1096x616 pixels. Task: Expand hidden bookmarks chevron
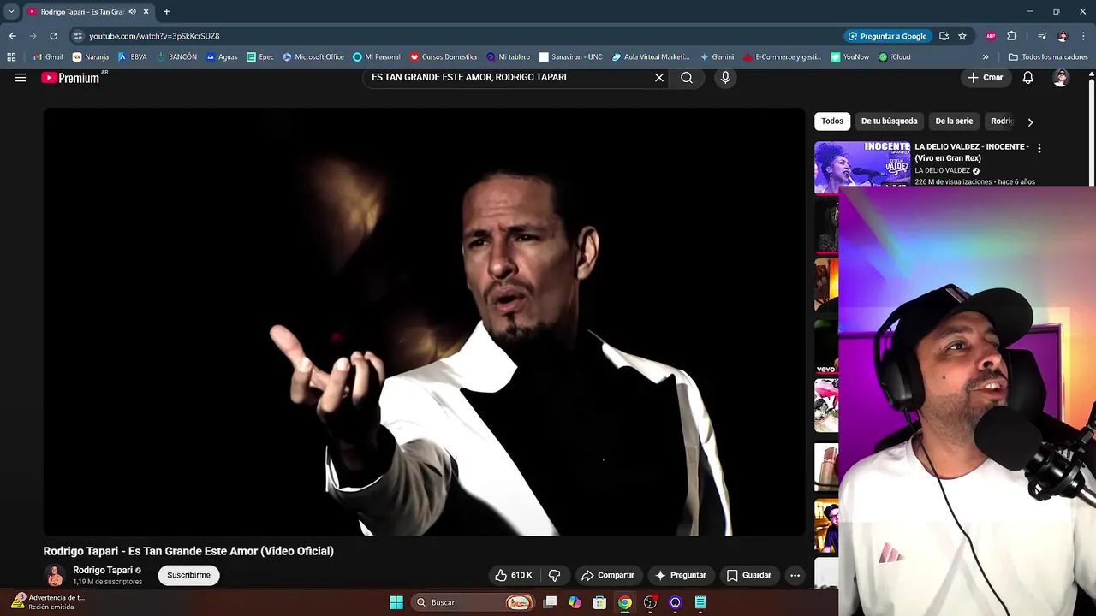point(986,57)
